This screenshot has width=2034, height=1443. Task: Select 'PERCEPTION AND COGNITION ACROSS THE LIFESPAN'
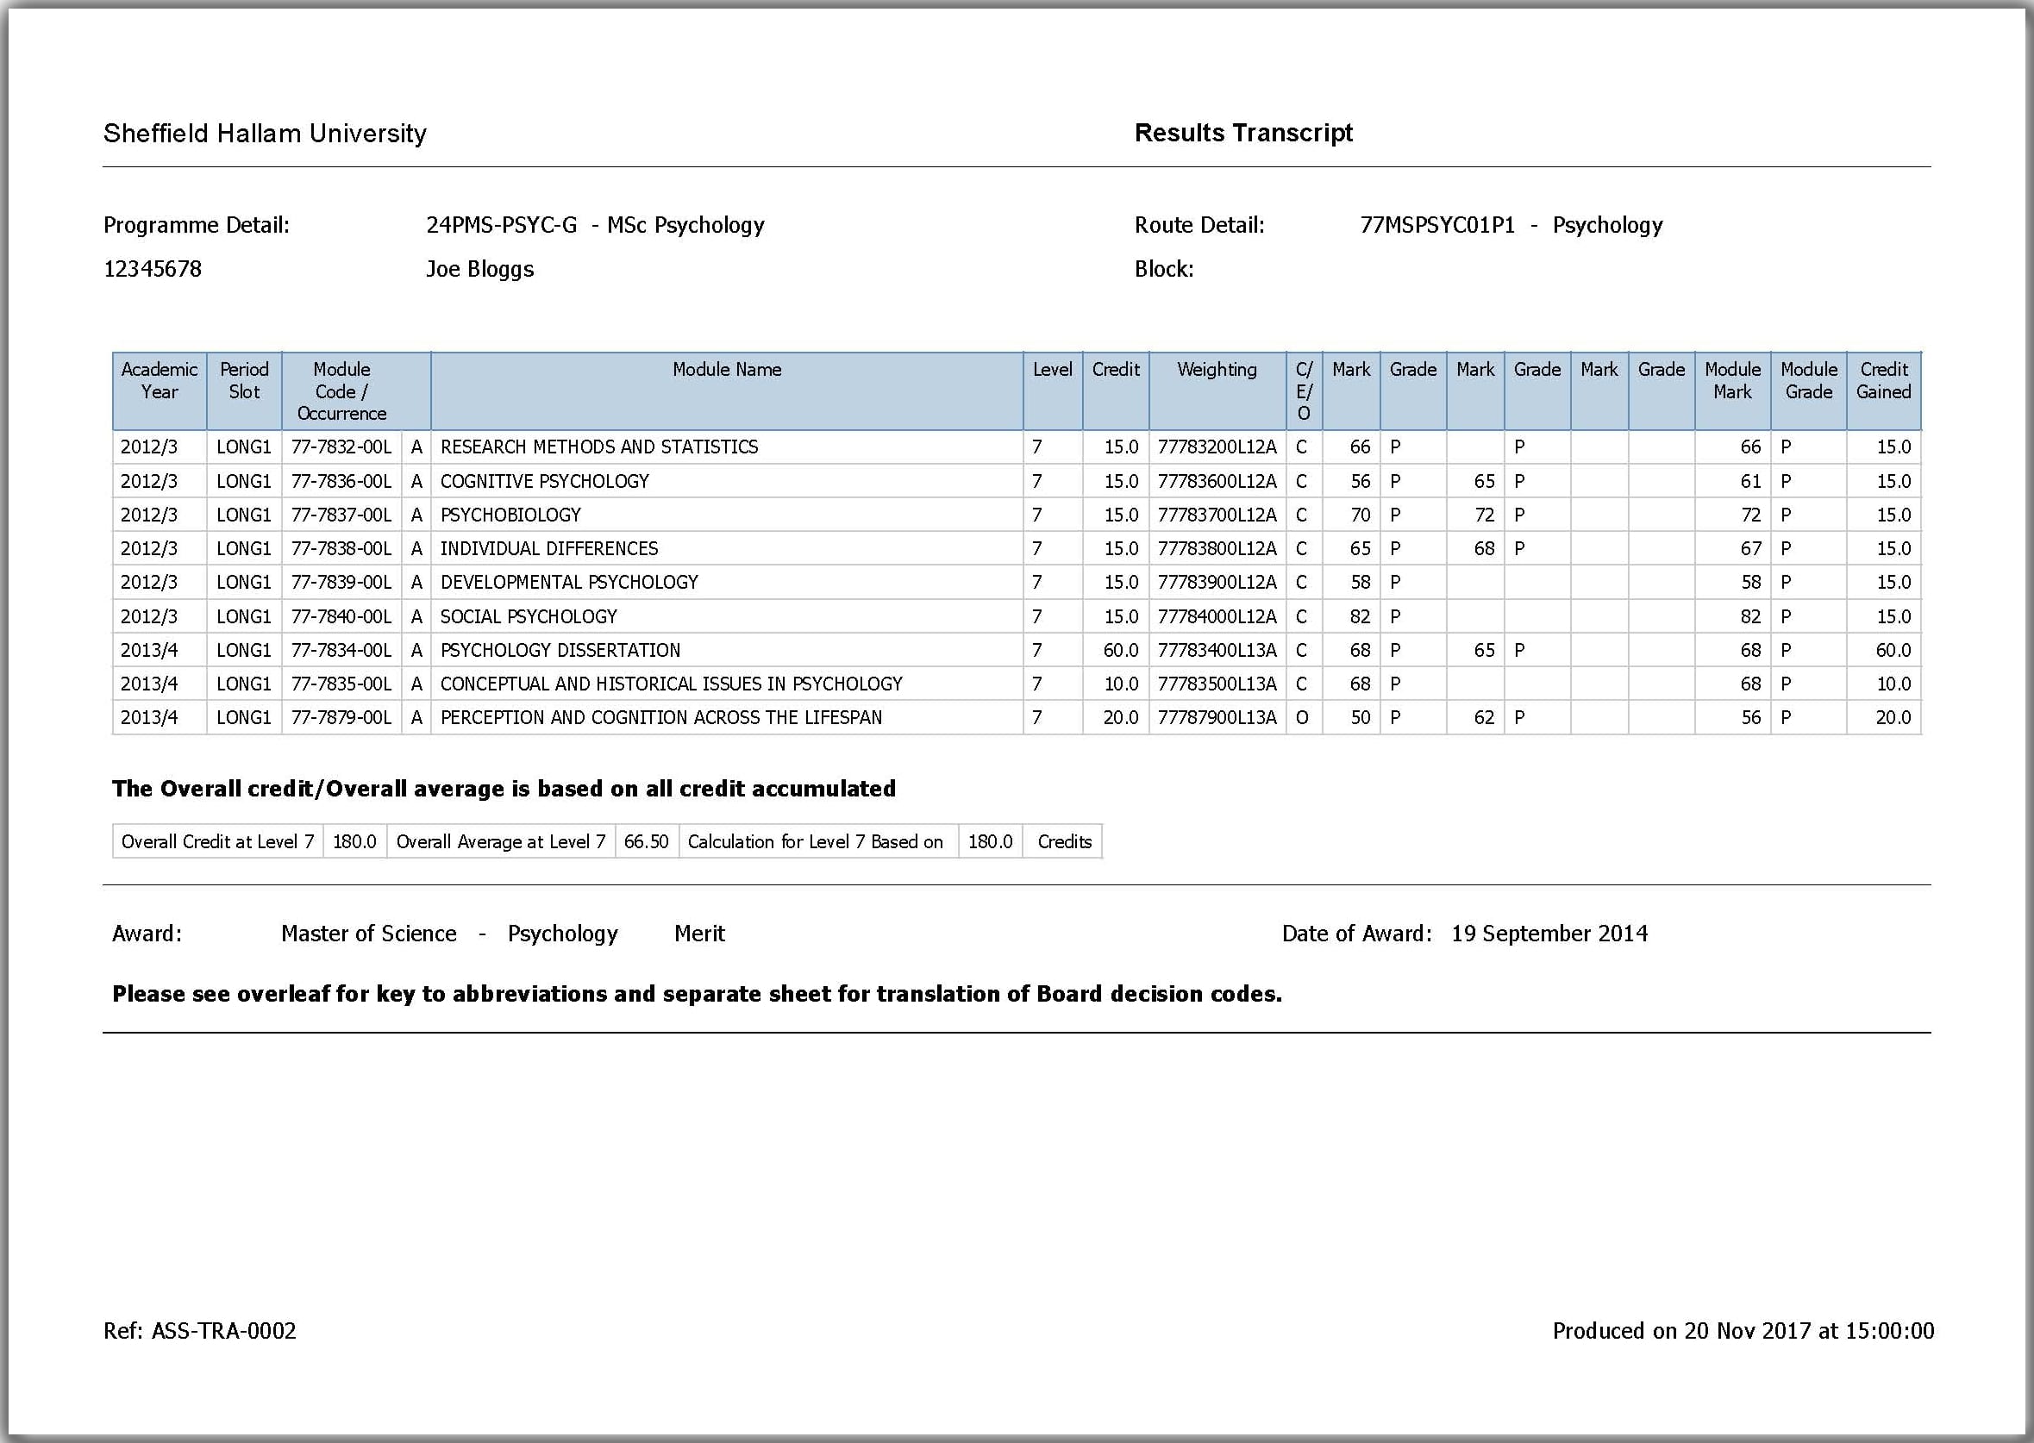tap(661, 717)
